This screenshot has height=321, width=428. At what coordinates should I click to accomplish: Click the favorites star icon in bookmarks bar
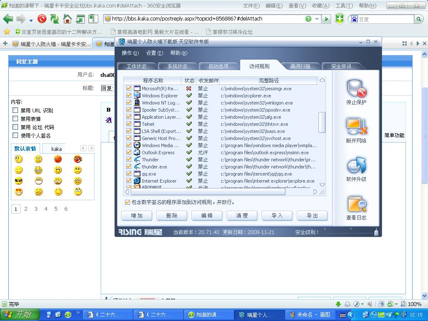click(x=7, y=32)
